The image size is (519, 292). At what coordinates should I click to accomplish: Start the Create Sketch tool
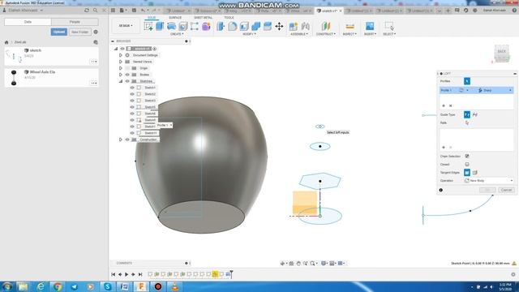pyautogui.click(x=148, y=26)
